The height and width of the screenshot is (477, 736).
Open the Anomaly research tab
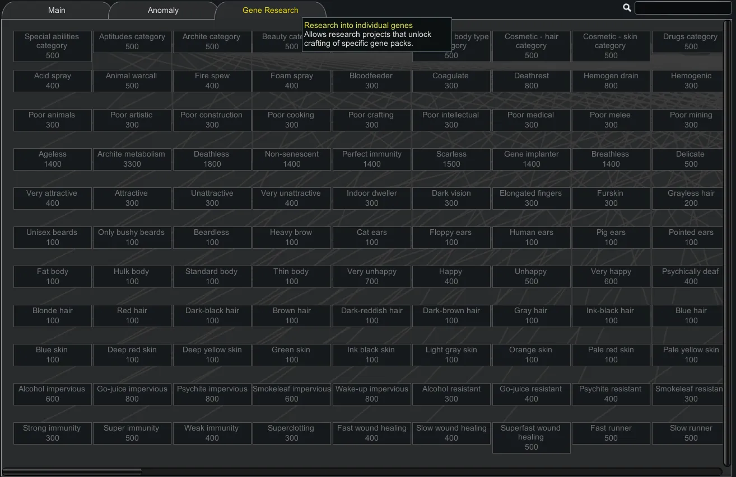tap(163, 10)
